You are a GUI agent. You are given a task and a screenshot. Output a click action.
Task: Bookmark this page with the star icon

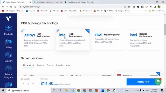[x=129, y=7]
